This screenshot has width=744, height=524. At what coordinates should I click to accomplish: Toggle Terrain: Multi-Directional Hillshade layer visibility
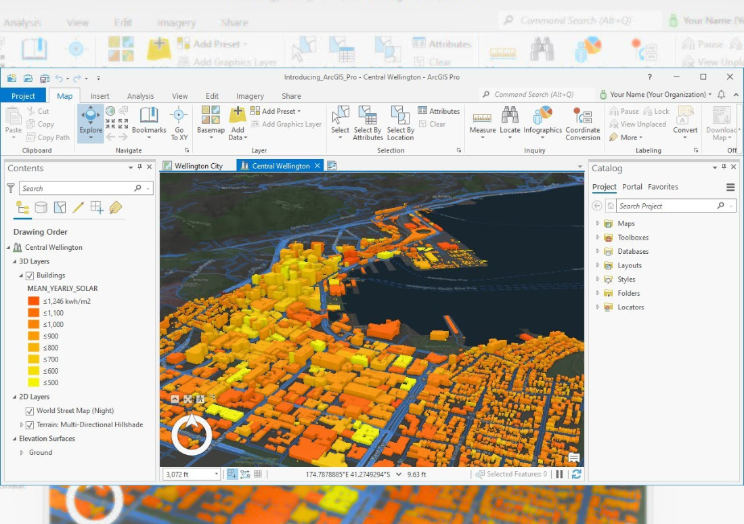(30, 424)
